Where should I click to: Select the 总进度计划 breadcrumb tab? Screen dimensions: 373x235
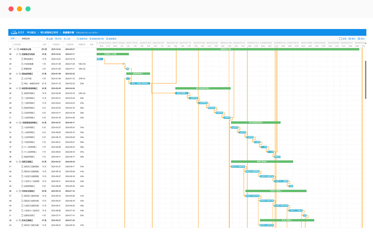click(x=68, y=32)
